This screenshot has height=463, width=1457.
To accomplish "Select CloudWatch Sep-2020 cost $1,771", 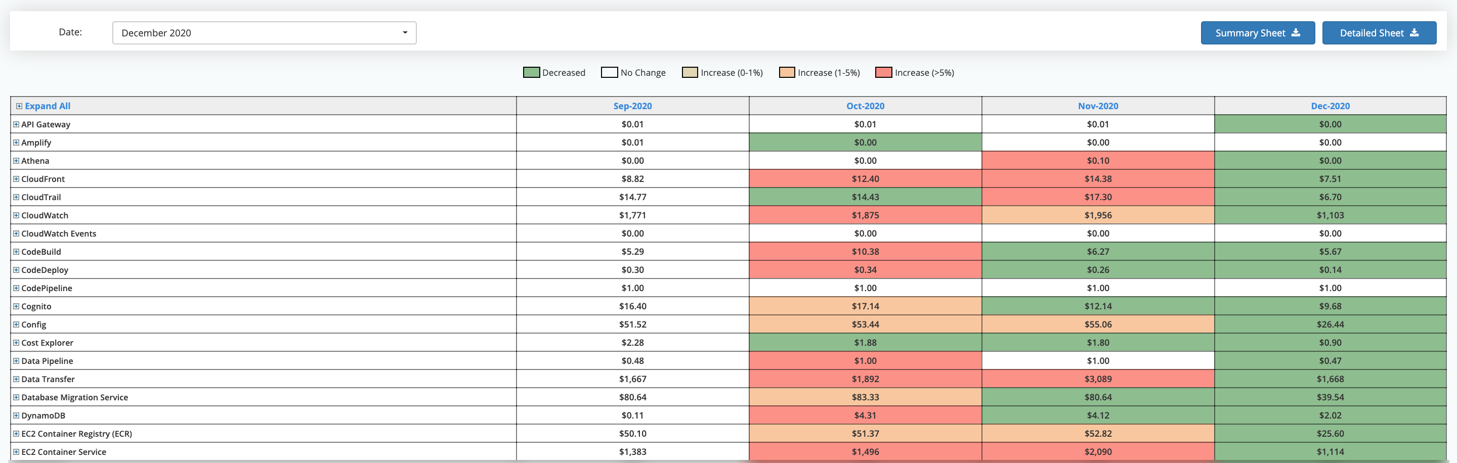I will click(x=632, y=215).
